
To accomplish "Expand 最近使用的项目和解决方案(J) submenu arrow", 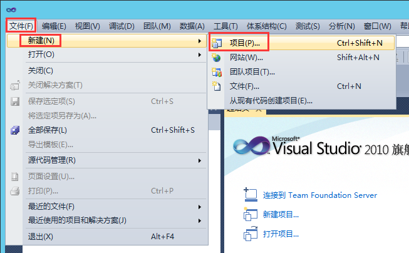I will coord(200,220).
